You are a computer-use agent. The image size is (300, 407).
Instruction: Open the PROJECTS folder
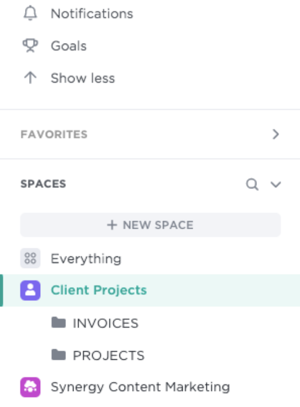click(x=108, y=355)
